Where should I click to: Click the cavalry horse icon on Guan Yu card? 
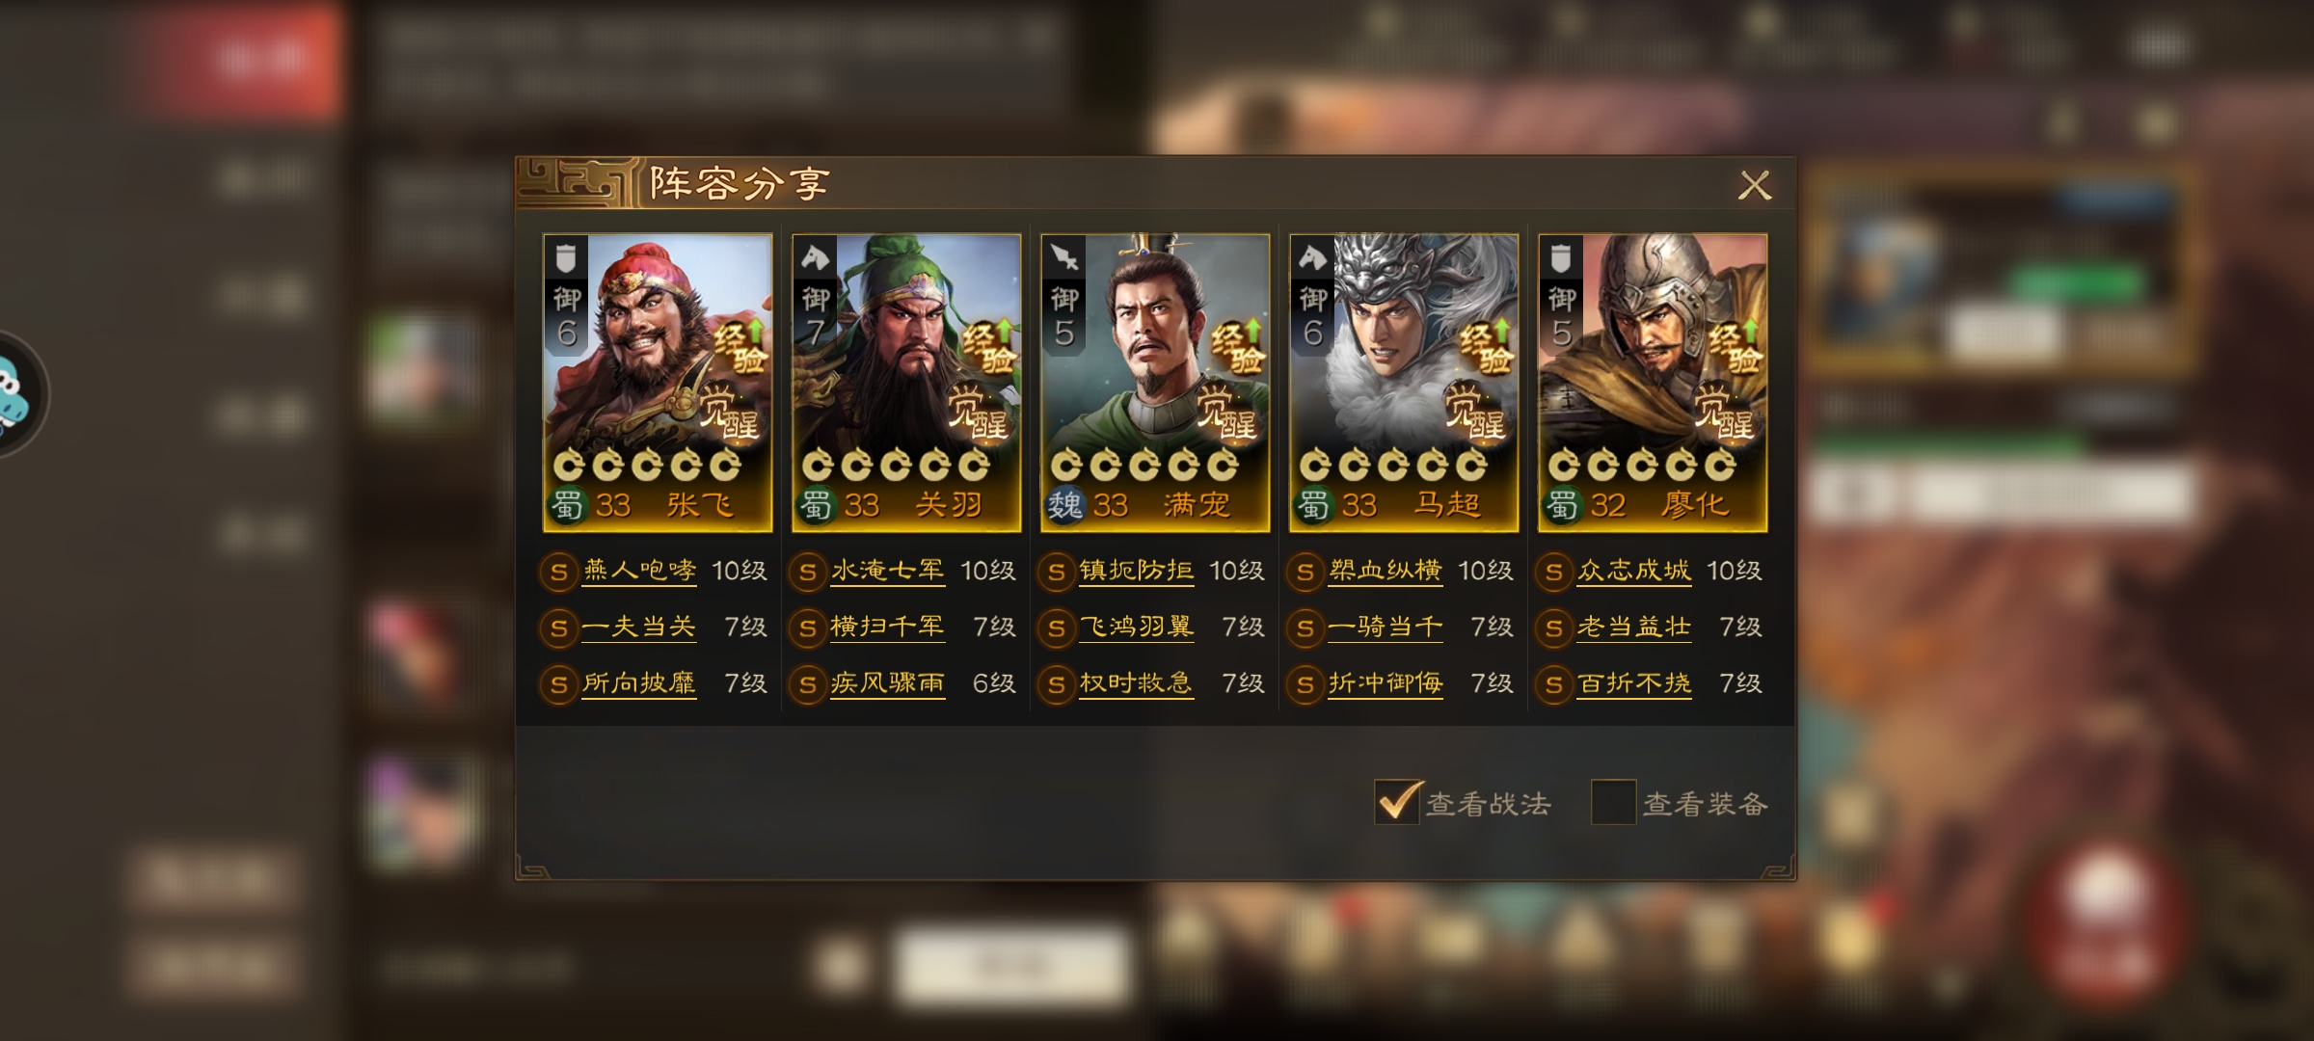pos(816,257)
